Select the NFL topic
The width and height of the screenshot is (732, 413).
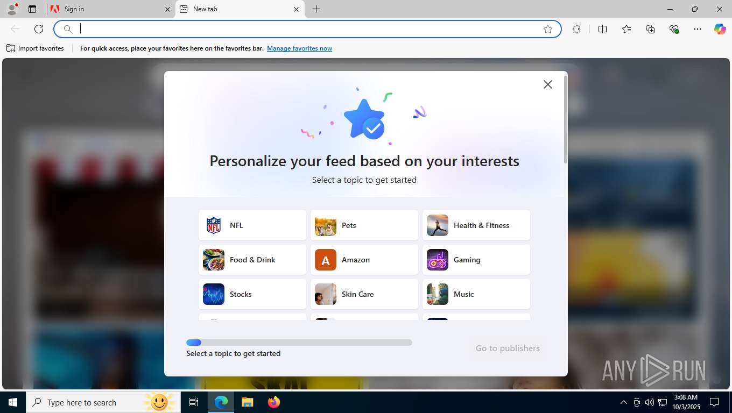pyautogui.click(x=252, y=225)
